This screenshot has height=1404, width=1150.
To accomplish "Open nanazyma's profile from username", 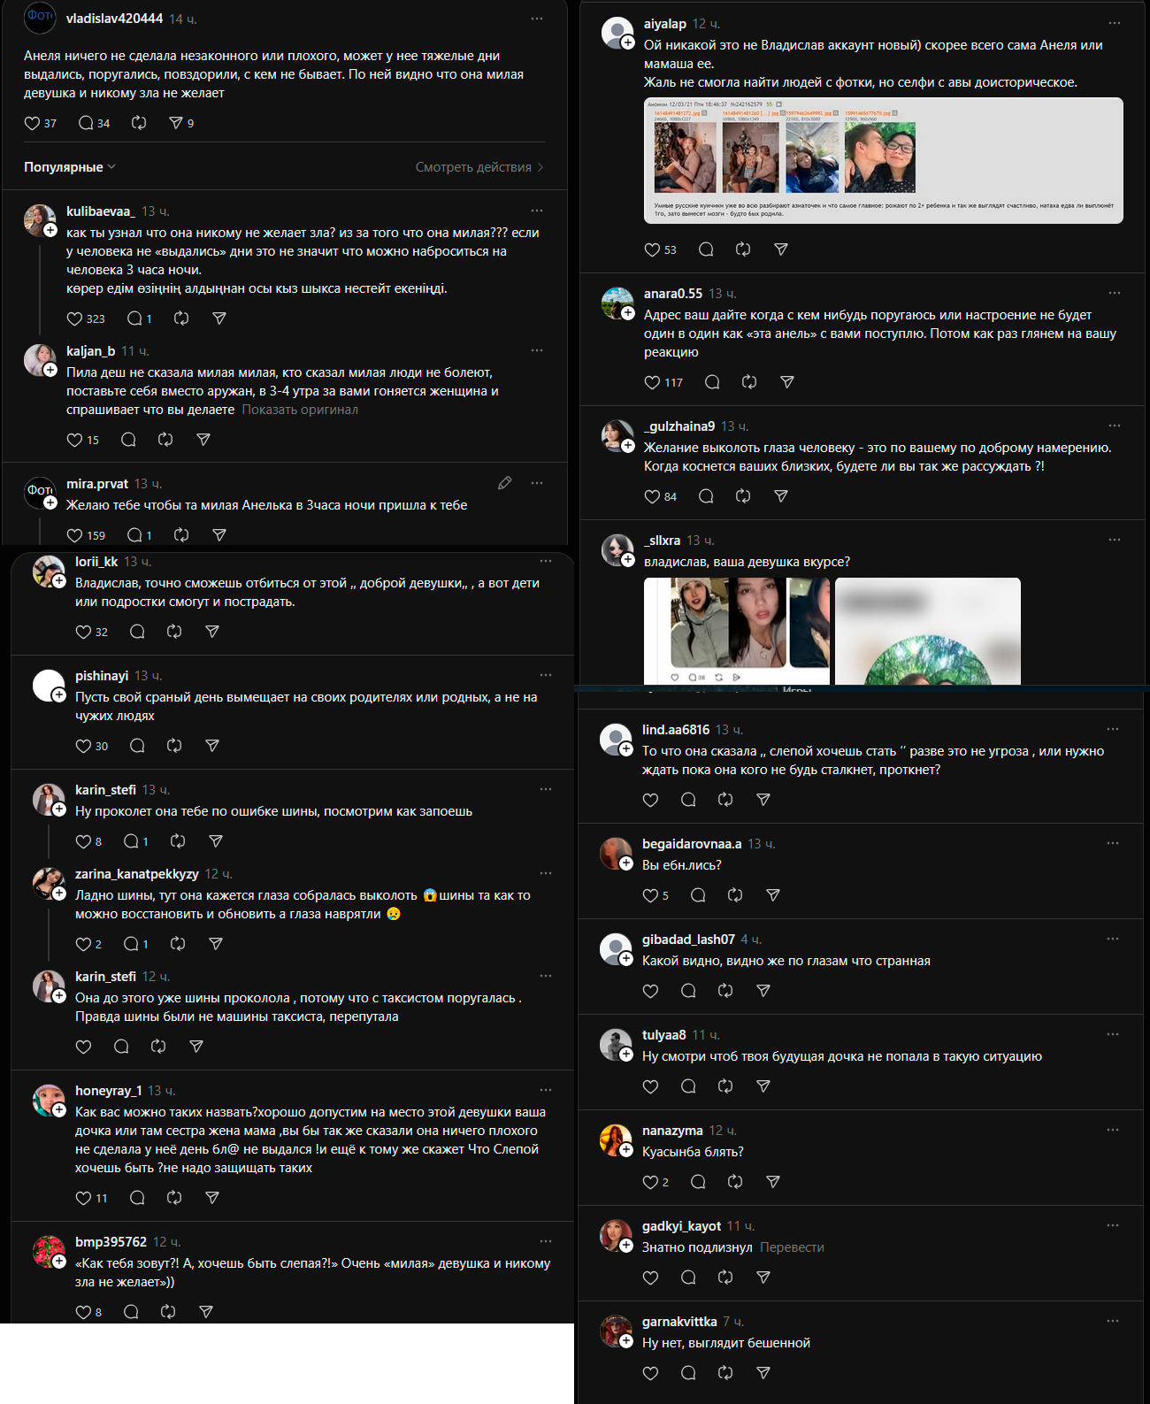I will pos(672,1131).
